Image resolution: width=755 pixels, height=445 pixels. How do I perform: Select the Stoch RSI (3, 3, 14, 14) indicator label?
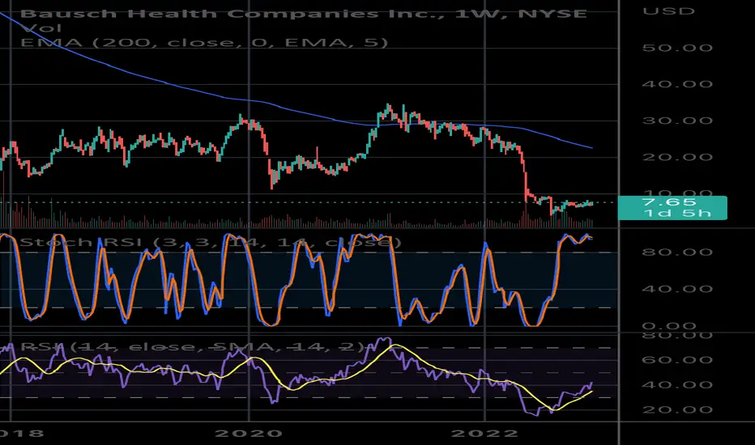pos(211,242)
